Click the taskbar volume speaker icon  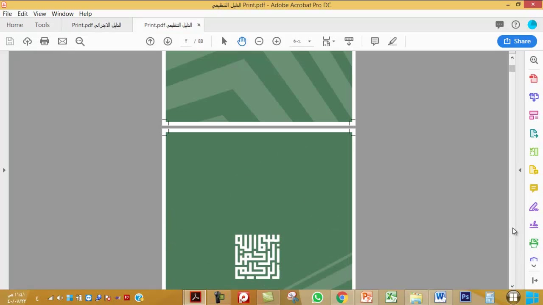click(x=60, y=298)
